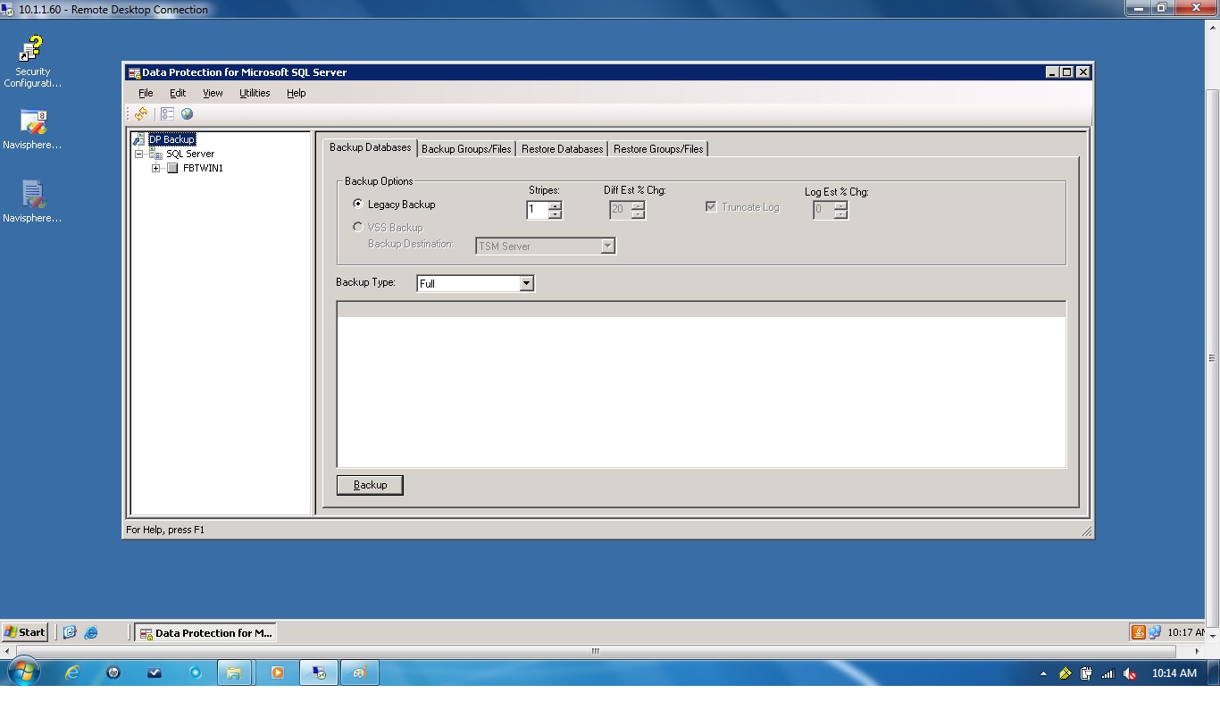The height and width of the screenshot is (710, 1220).
Task: Increase Log Est % Chg spinner
Action: [x=840, y=206]
